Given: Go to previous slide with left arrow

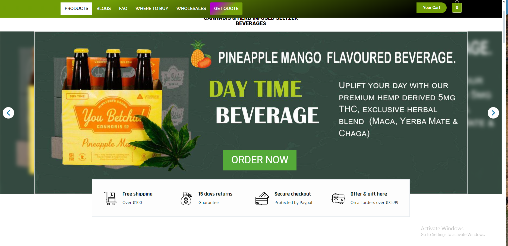Looking at the screenshot, I should point(8,113).
